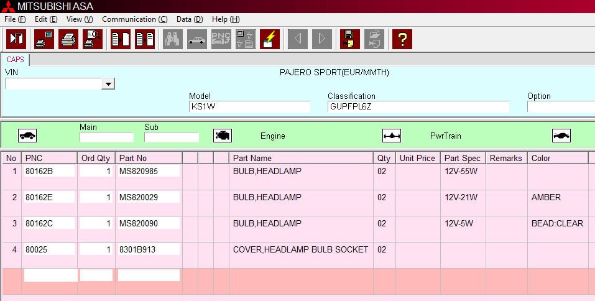The width and height of the screenshot is (595, 301).
Task: Click PNC cell 80162B
Action: coord(49,171)
